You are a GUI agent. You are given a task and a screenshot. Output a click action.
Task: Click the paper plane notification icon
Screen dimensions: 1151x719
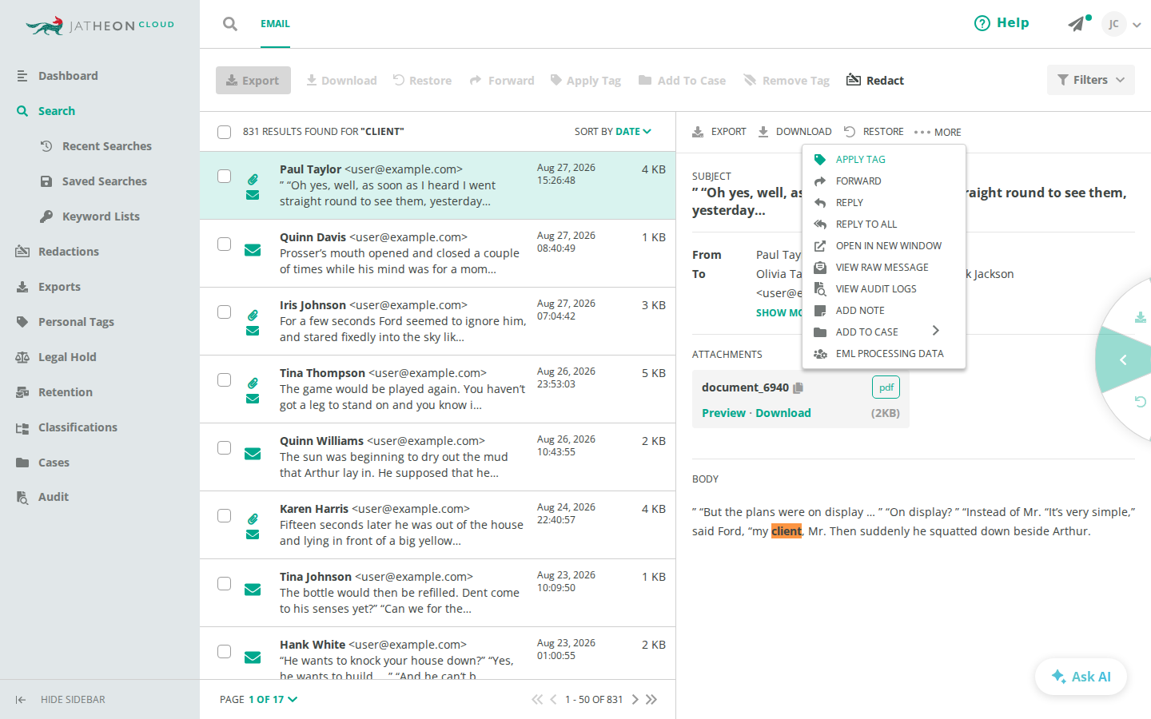click(1077, 24)
